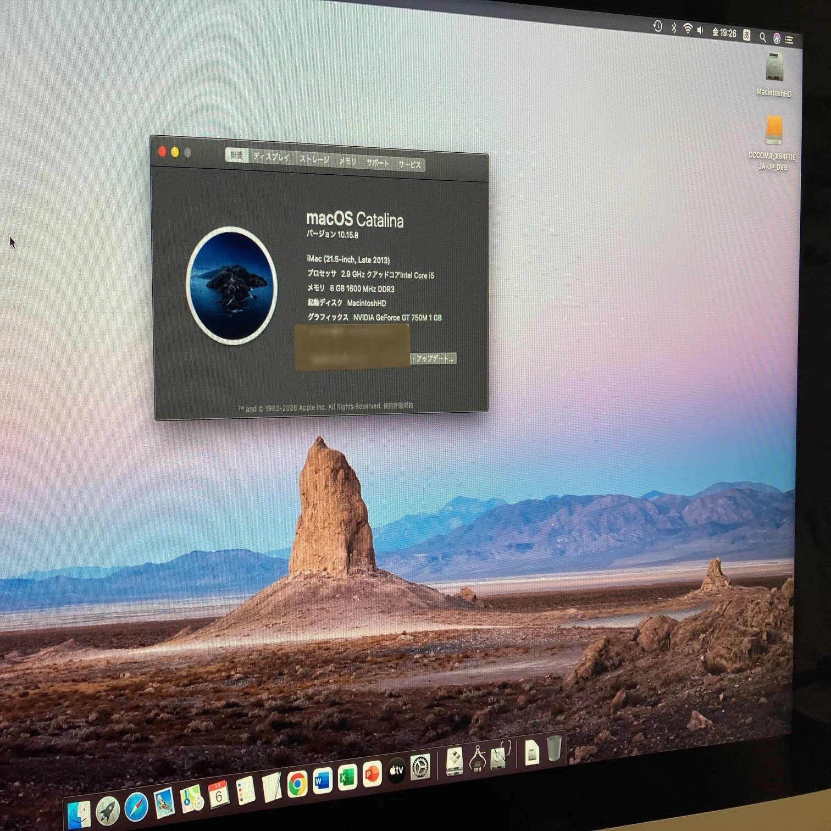Screen dimensions: 831x831
Task: Switch to the ディスプレイ tab
Action: (x=271, y=157)
